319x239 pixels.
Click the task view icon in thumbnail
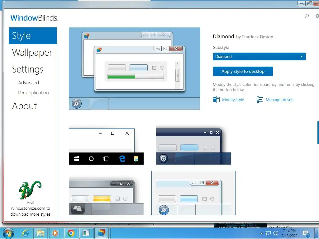[106, 159]
